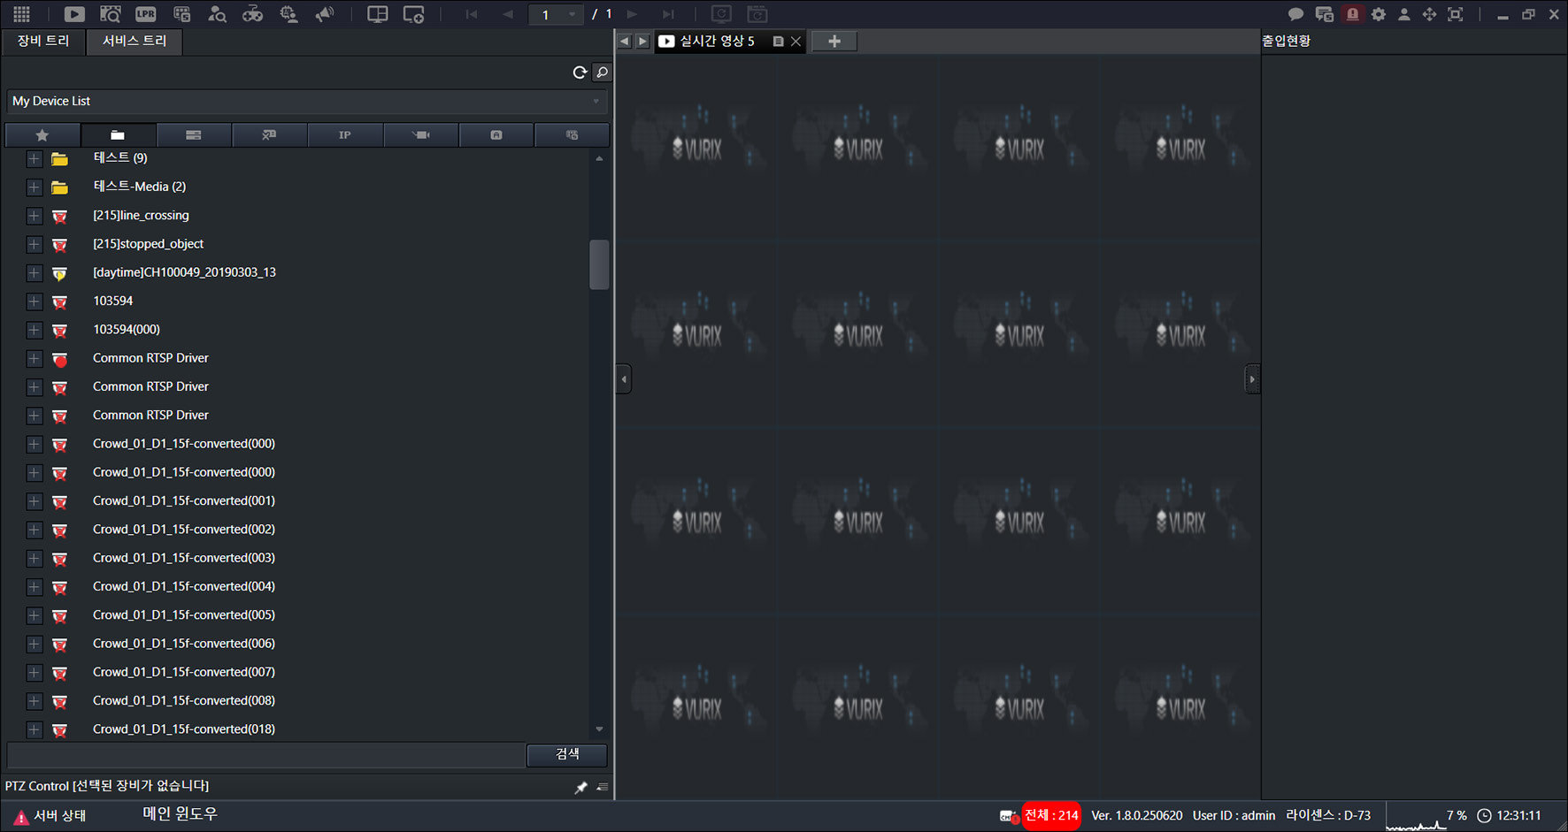
Task: Click the message list icon with badge
Action: tap(1324, 14)
